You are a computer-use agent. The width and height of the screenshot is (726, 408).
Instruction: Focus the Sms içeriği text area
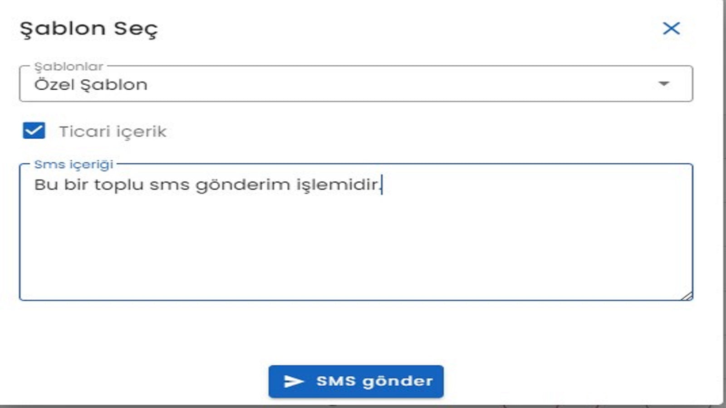coord(356,232)
